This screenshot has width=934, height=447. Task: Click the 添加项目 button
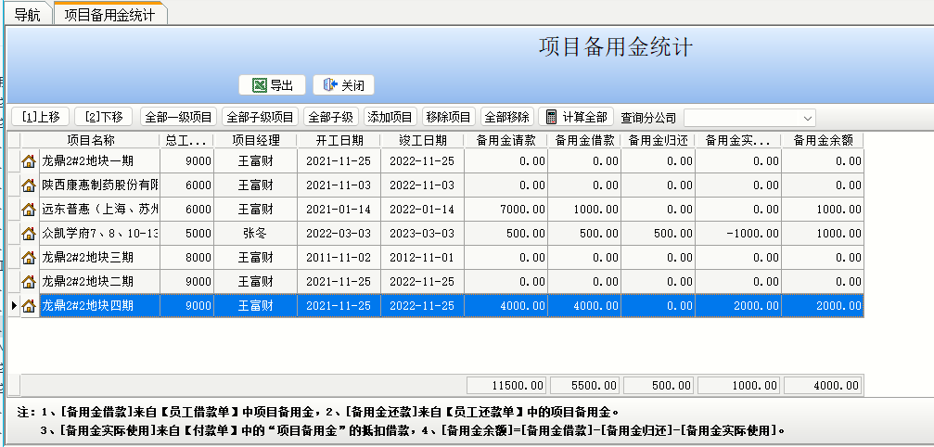[390, 117]
